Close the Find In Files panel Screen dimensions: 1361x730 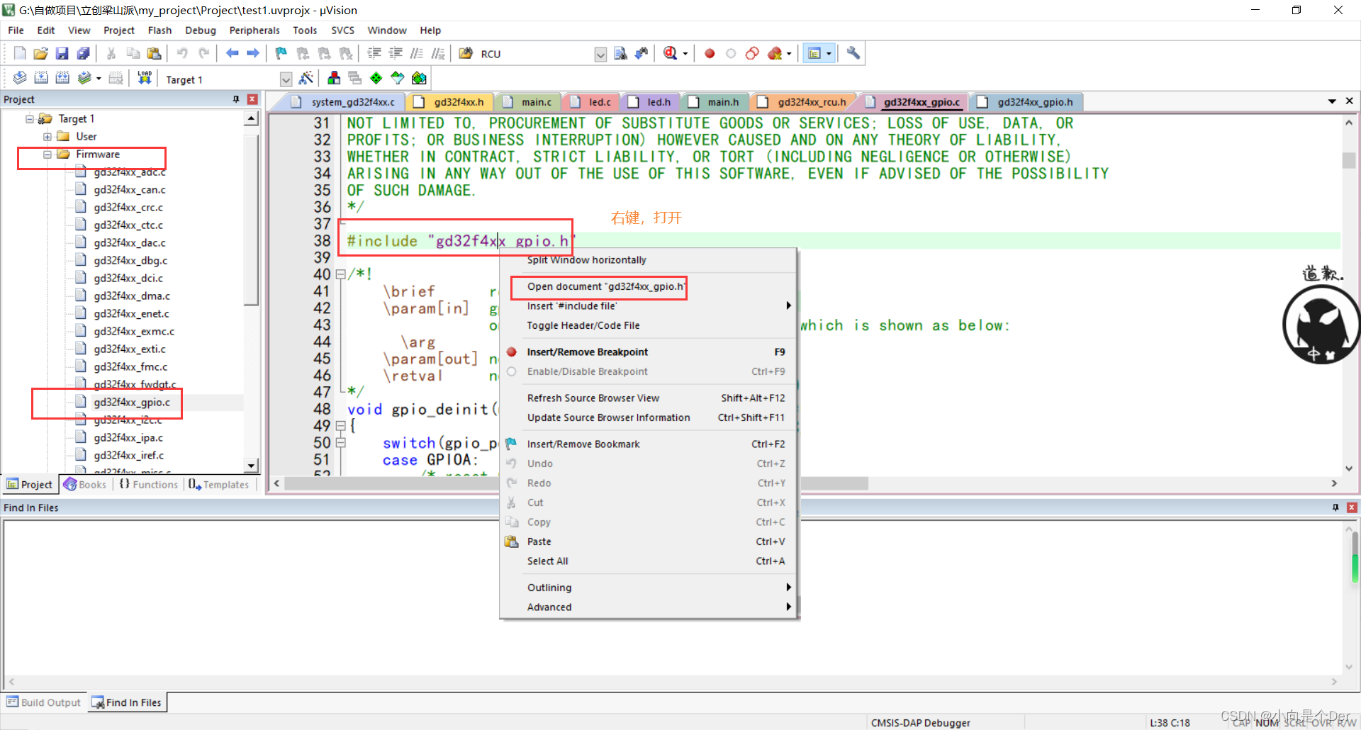(1352, 507)
